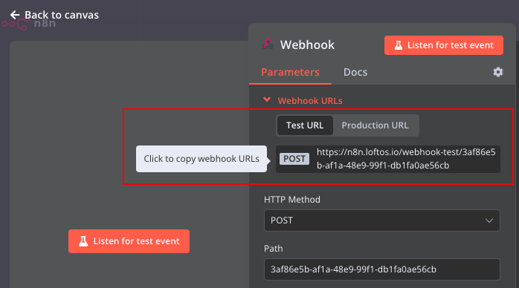
Task: Click the back arrow icon beside Back to canvas
Action: (15, 15)
